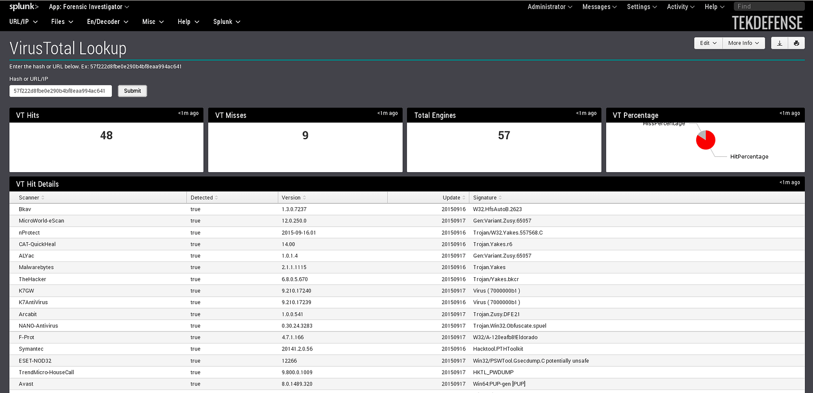Click version 1.3.0.7237 in Bkav row
Viewport: 813px width, 393px height.
[x=294, y=209]
